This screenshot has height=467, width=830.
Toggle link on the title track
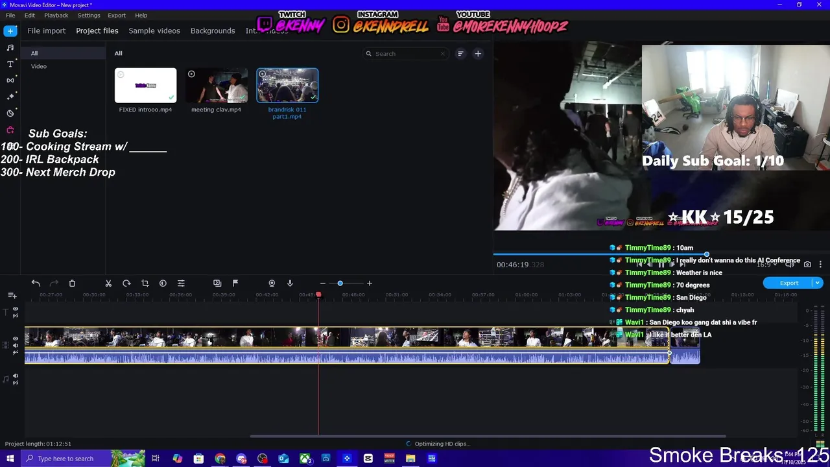pyautogui.click(x=16, y=316)
